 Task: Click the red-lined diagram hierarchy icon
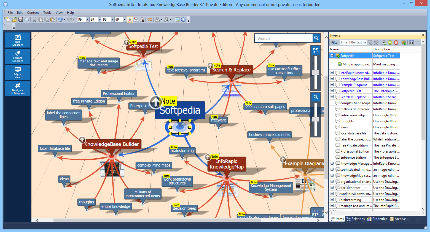tap(136, 20)
